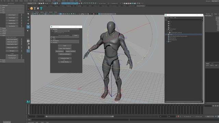
Task: Select the Scale tool in toolbox
Action: pos(28,30)
